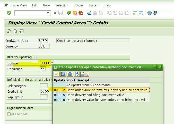Open the Edit menu
This screenshot has width=174, height=124.
(x=35, y=5)
